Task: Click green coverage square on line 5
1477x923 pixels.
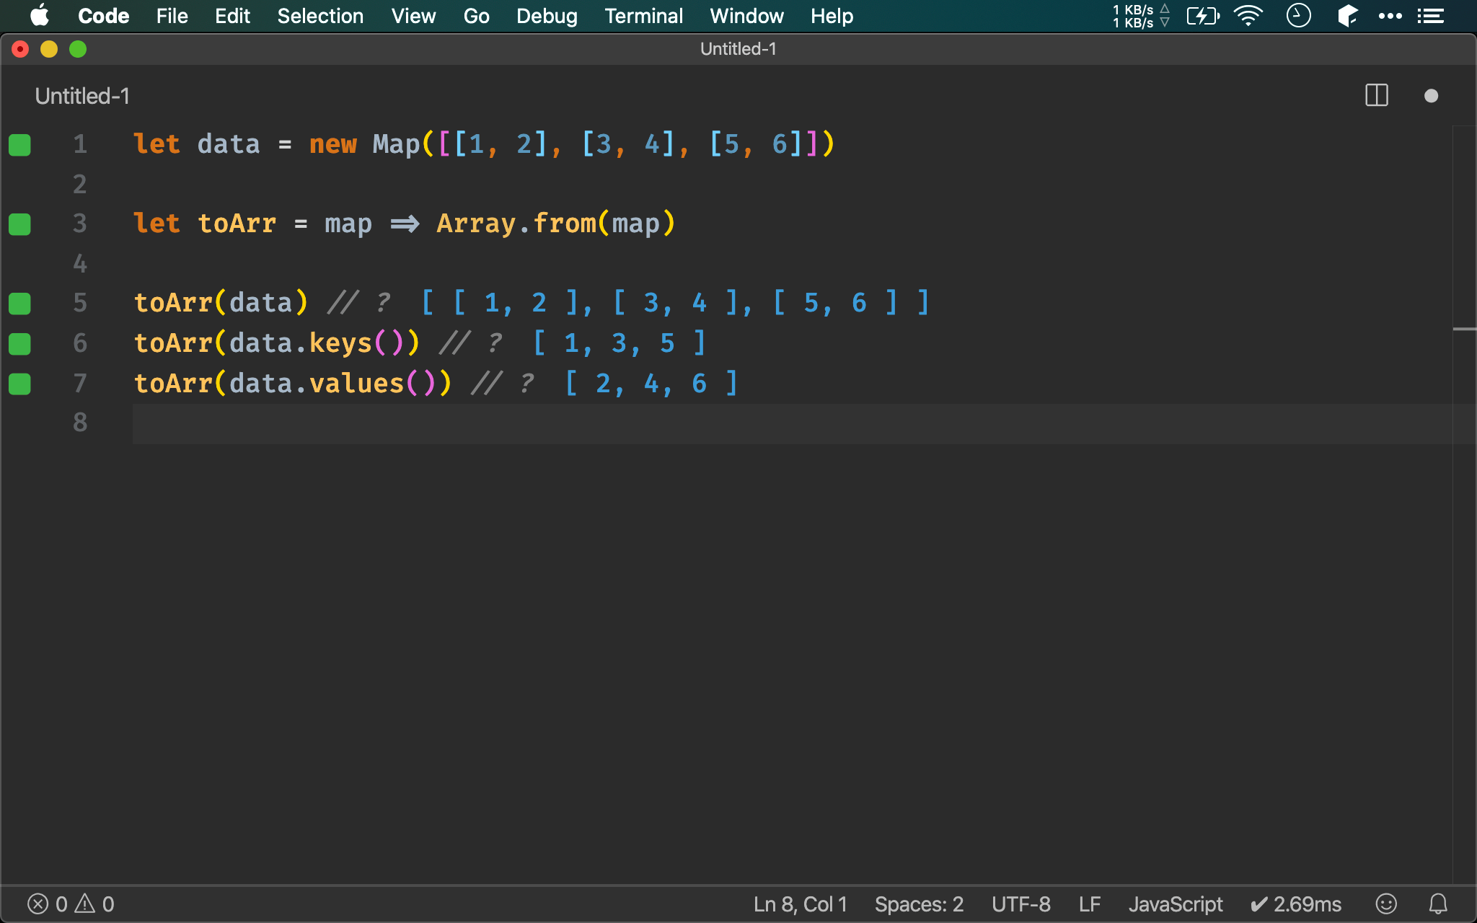Action: click(19, 303)
